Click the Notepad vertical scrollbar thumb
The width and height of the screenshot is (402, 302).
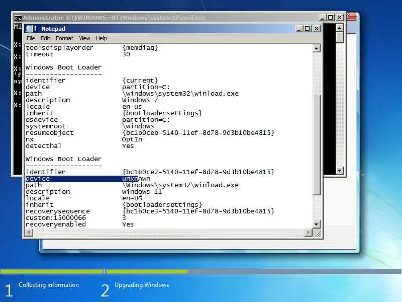pos(317,145)
